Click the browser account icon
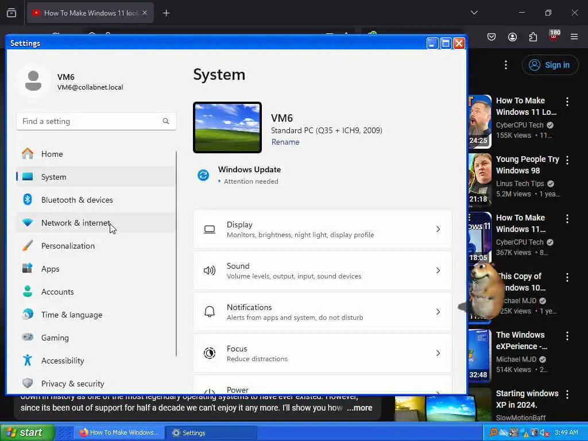 512,37
